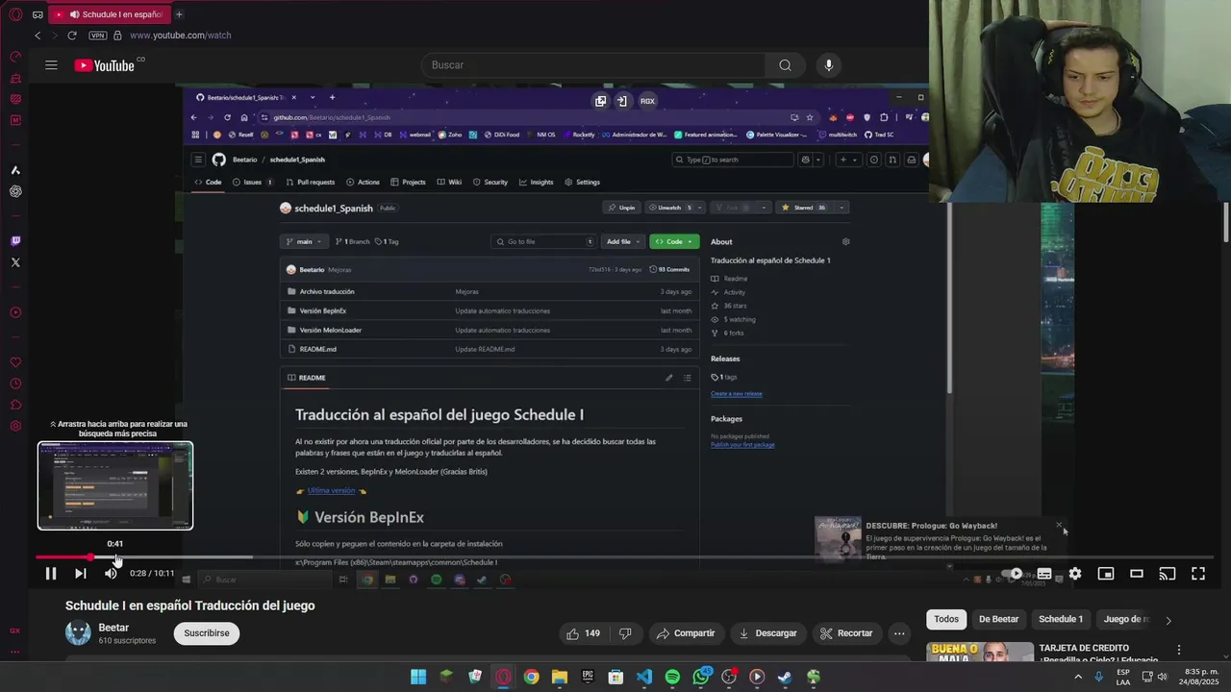Open options menu for TARJETA DE CREDITO video

coord(1179,651)
